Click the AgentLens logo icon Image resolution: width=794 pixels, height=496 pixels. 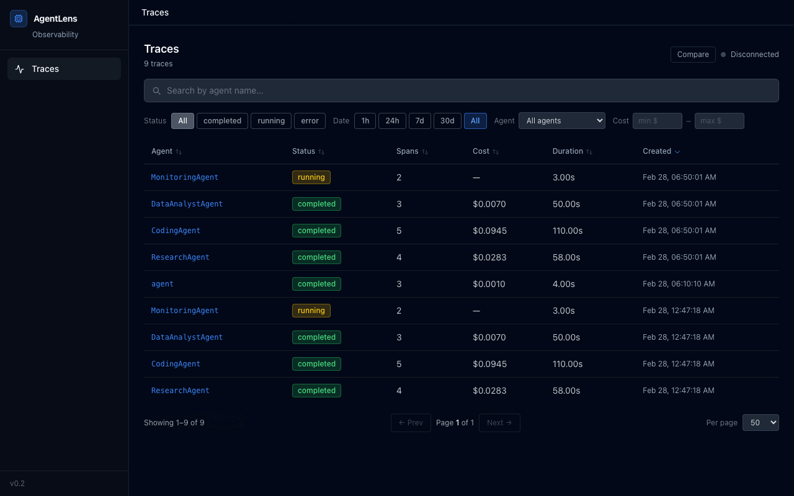coord(18,18)
